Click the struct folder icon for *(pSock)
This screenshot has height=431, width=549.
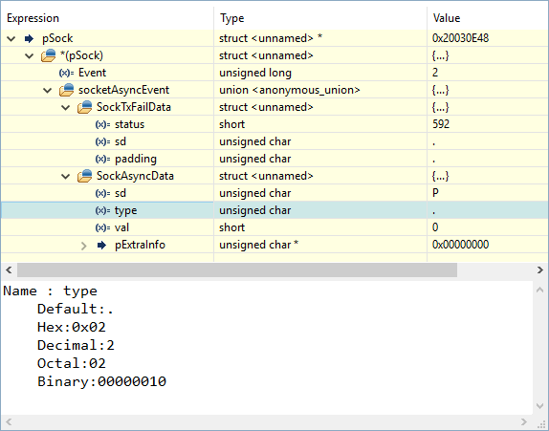49,55
